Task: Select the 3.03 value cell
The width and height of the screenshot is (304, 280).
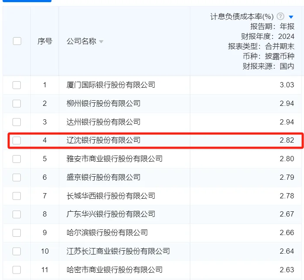Action: [287, 85]
